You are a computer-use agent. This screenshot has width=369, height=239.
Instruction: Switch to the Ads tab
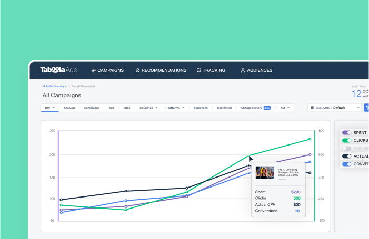coord(111,108)
